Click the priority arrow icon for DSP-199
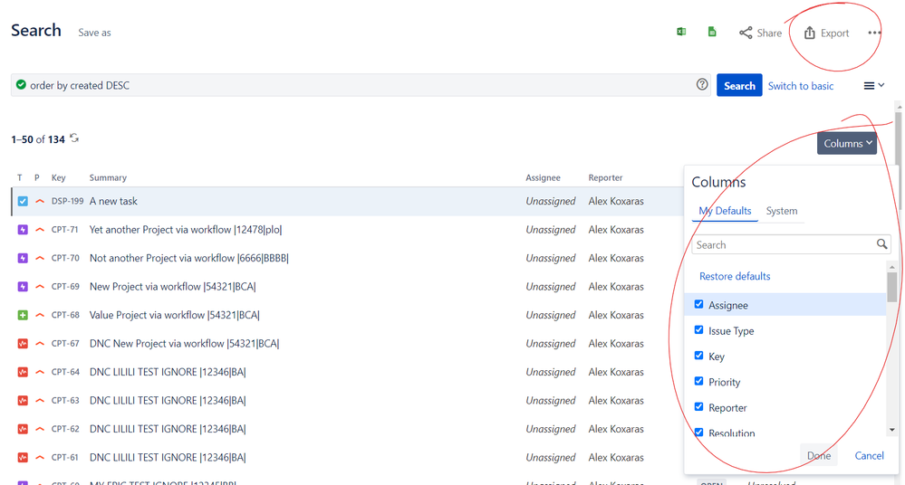 [x=40, y=201]
